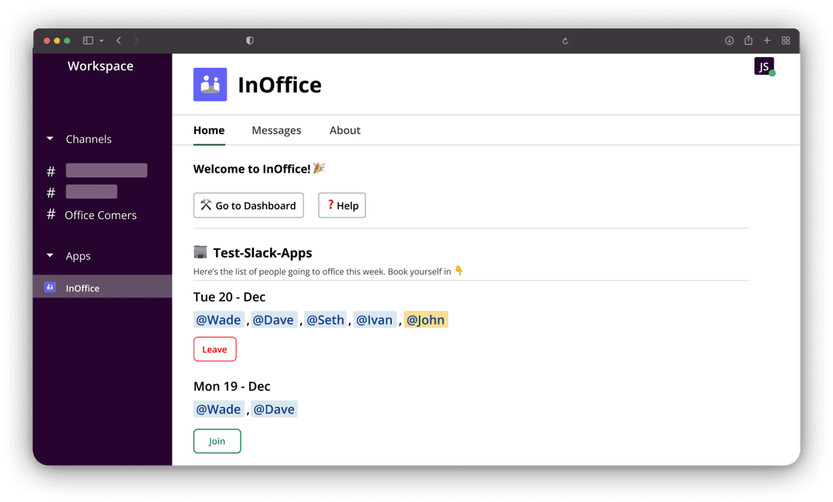833x502 pixels.
Task: Reload the page with the refresh icon
Action: 565,41
